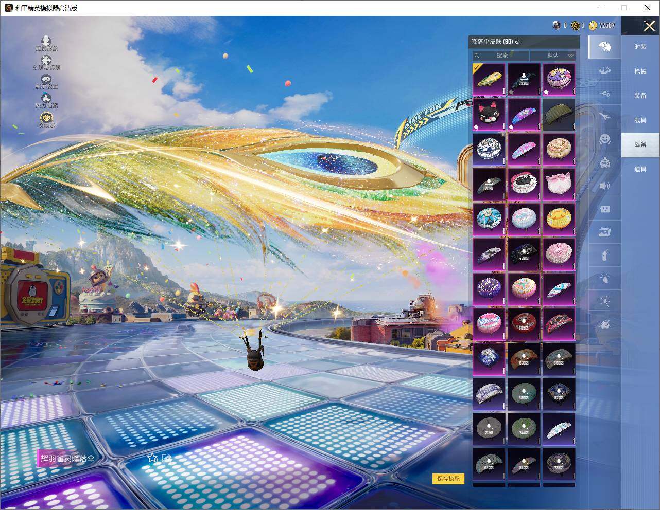Click the 辉羽雀灵降落伞 name label
660x510 pixels.
pos(67,458)
